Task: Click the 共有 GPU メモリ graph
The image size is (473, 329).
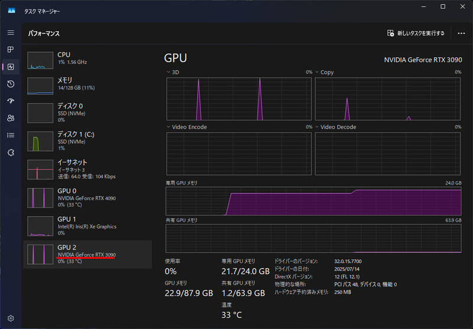Action: pos(313,238)
